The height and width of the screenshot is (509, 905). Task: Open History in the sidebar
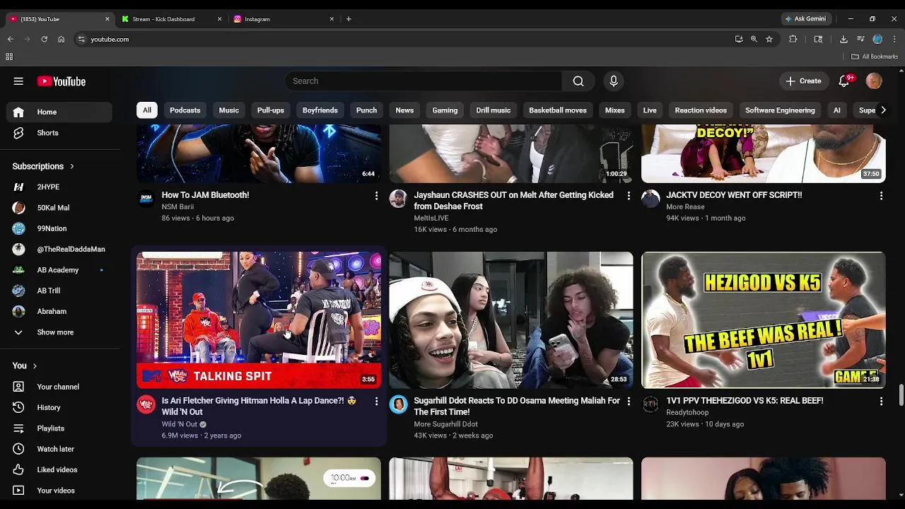(x=59, y=408)
